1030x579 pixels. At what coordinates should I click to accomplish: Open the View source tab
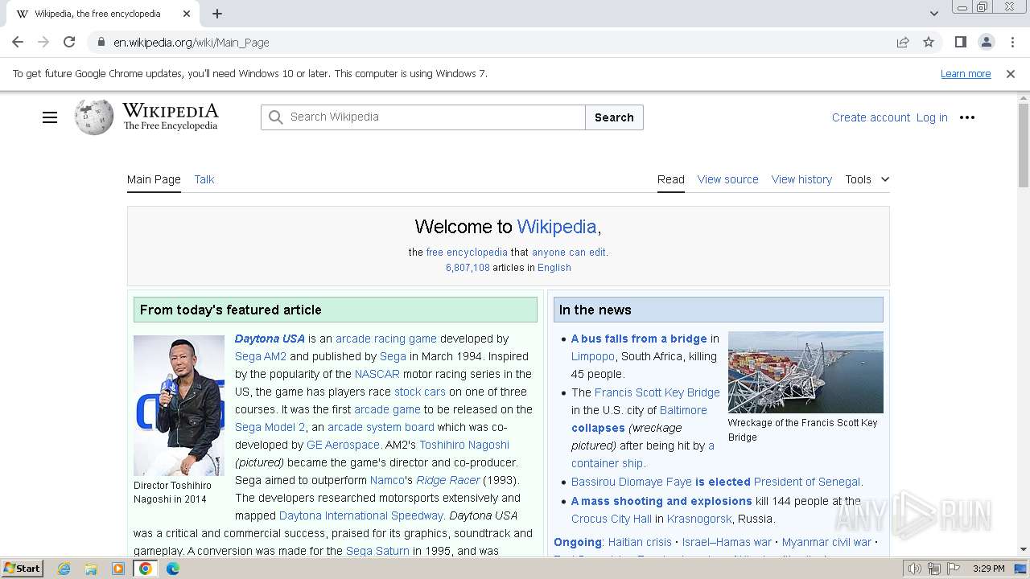tap(728, 179)
